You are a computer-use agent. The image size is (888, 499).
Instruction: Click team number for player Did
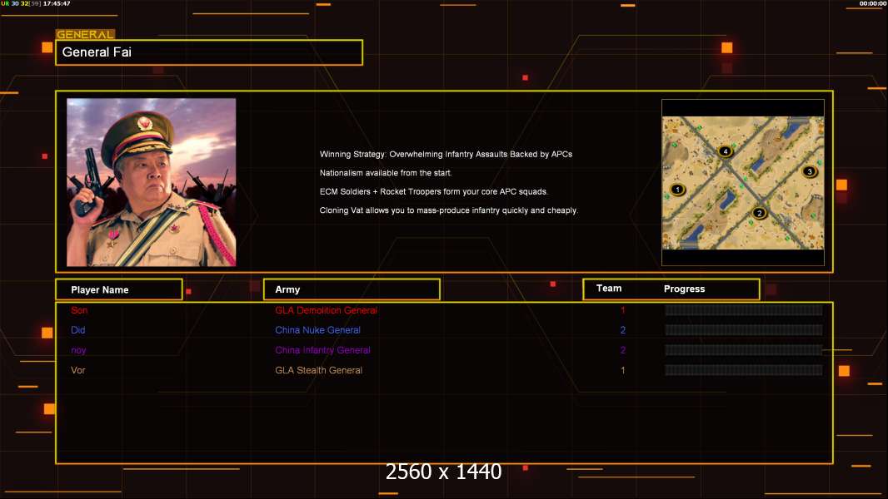pyautogui.click(x=623, y=330)
